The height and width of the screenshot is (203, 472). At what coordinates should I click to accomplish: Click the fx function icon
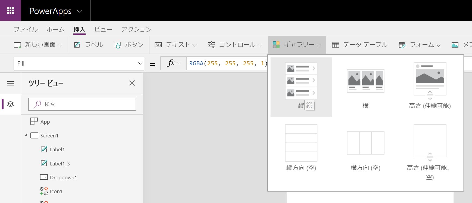coord(171,63)
